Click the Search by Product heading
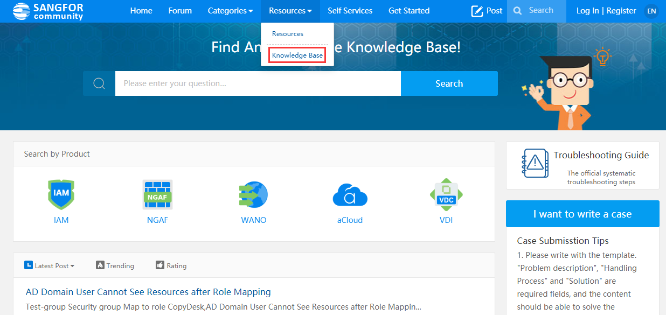Screen dimensions: 666x315 [57, 153]
